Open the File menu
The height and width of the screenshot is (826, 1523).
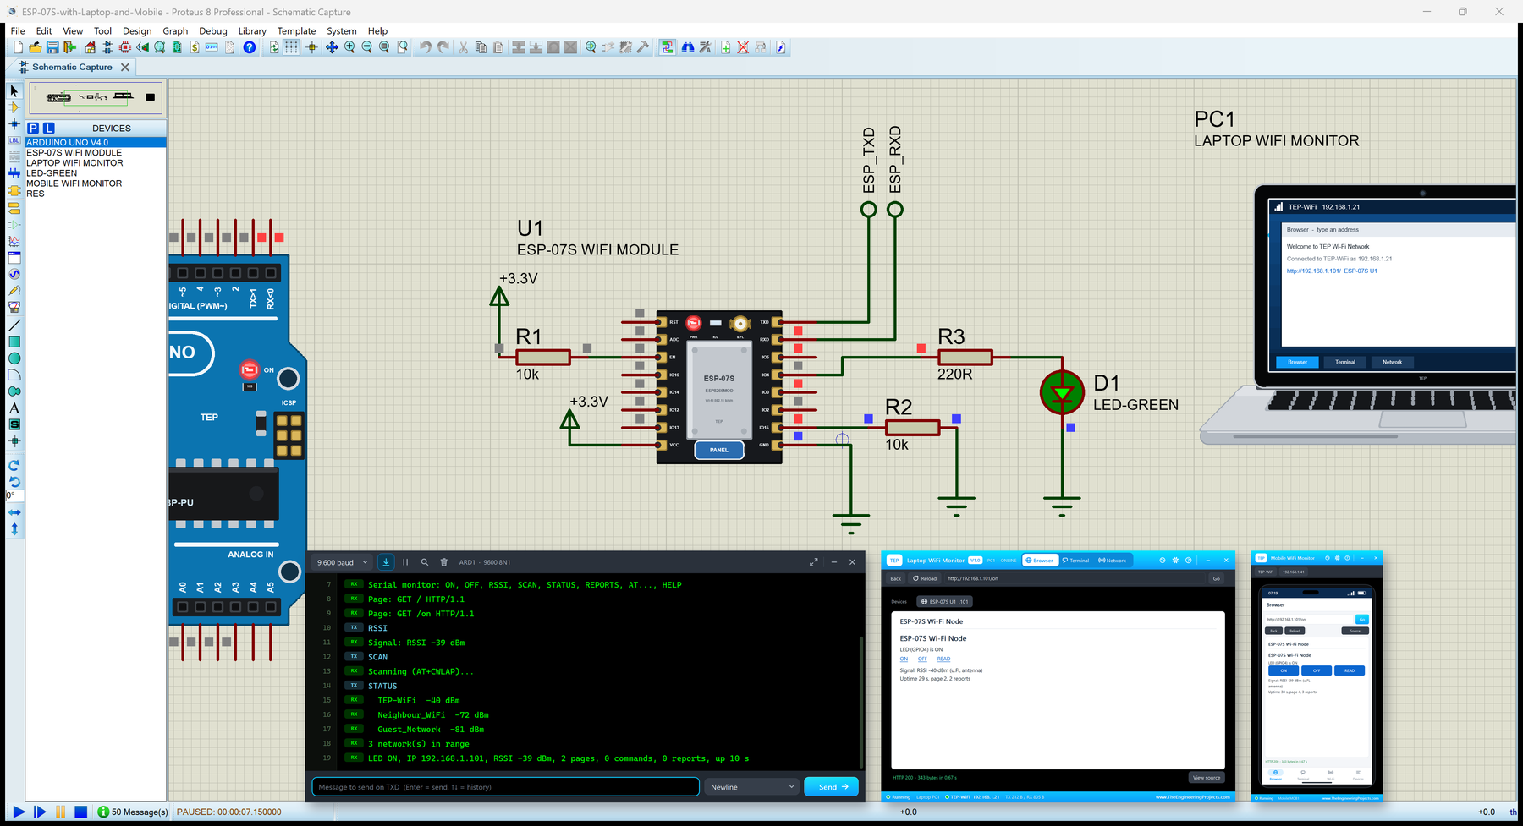pos(18,30)
